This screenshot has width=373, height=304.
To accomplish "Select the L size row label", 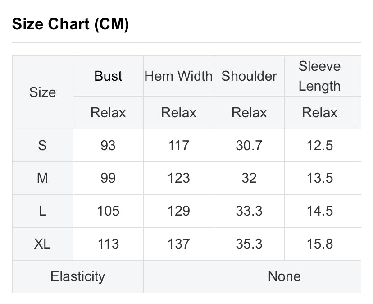I will [43, 211].
